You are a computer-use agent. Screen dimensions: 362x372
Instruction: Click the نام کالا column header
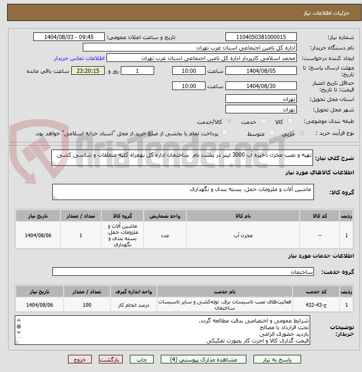pyautogui.click(x=243, y=216)
